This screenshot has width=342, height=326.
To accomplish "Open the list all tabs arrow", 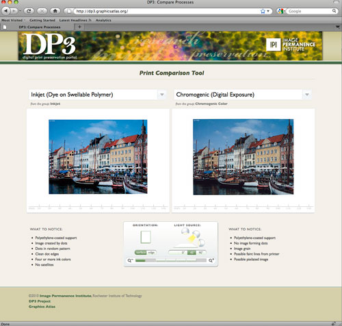I will 338,27.
